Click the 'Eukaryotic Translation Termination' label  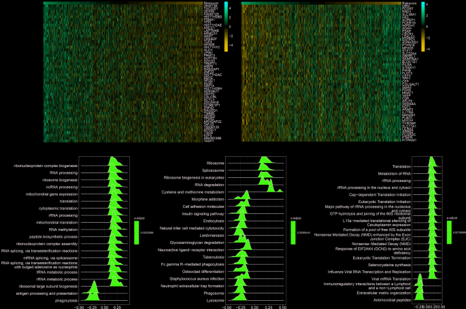pos(382,258)
